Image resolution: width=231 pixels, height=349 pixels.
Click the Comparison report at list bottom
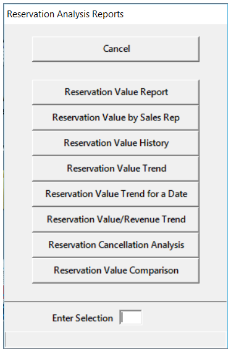[115, 271]
